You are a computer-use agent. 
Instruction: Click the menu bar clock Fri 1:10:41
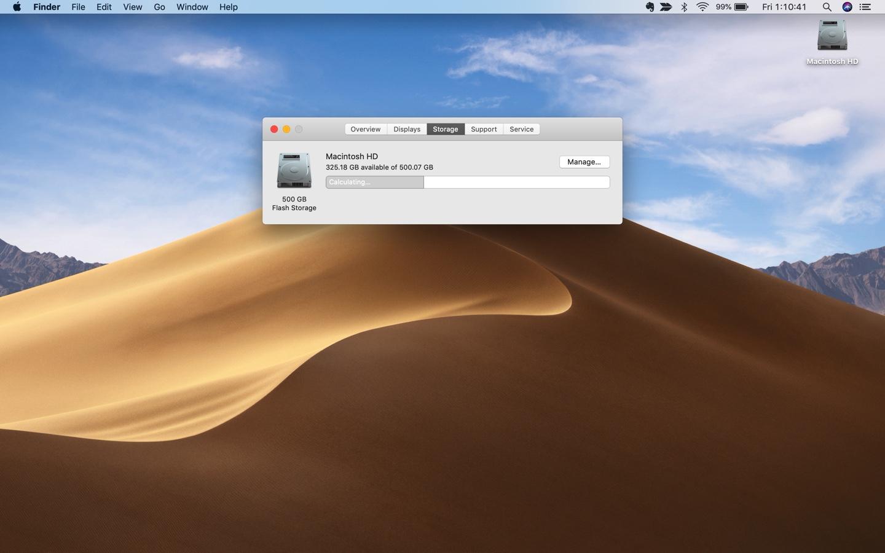pos(784,7)
